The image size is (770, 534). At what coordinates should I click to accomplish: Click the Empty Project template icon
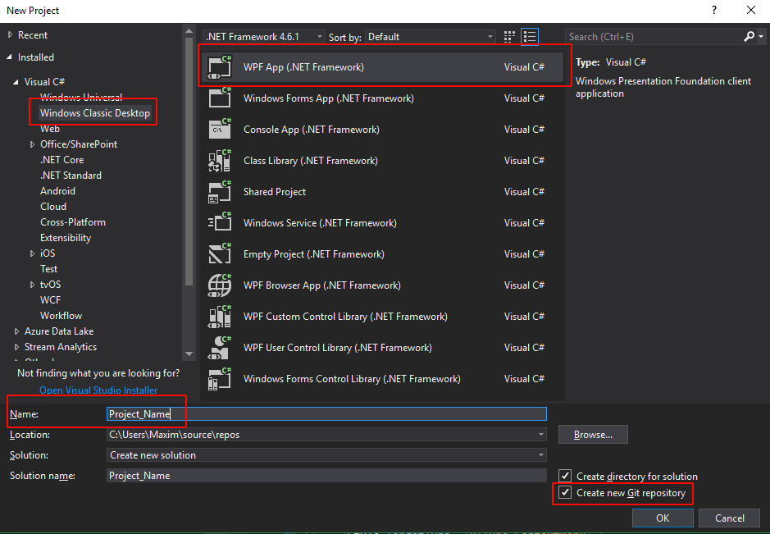coord(220,254)
